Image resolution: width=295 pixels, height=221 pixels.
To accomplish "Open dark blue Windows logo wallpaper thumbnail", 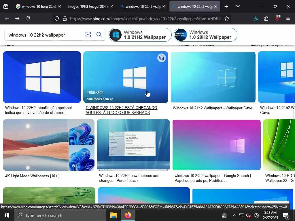I will coord(42,77).
